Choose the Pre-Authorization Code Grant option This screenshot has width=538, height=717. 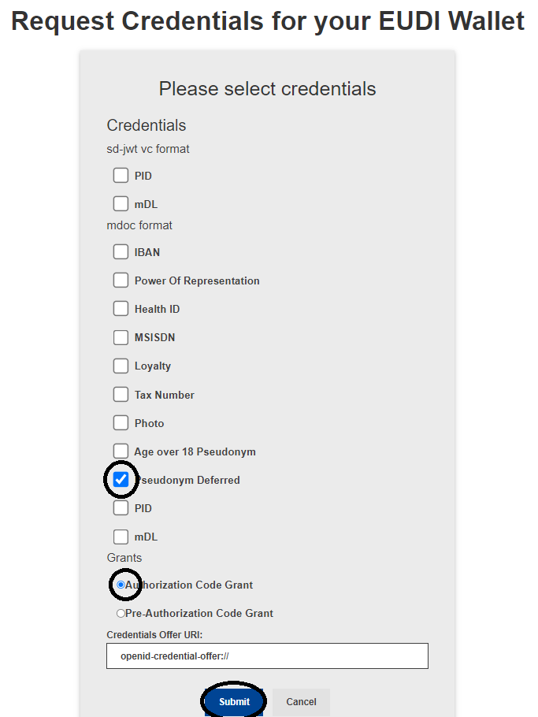click(x=121, y=613)
